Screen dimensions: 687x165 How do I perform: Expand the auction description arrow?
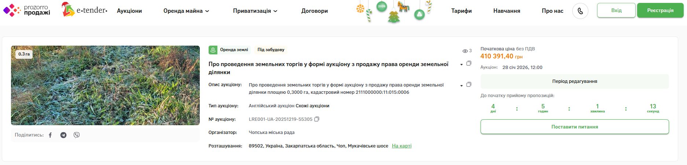(x=461, y=86)
